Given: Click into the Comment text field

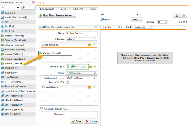Looking at the screenshot, I should pyautogui.click(x=82, y=114).
